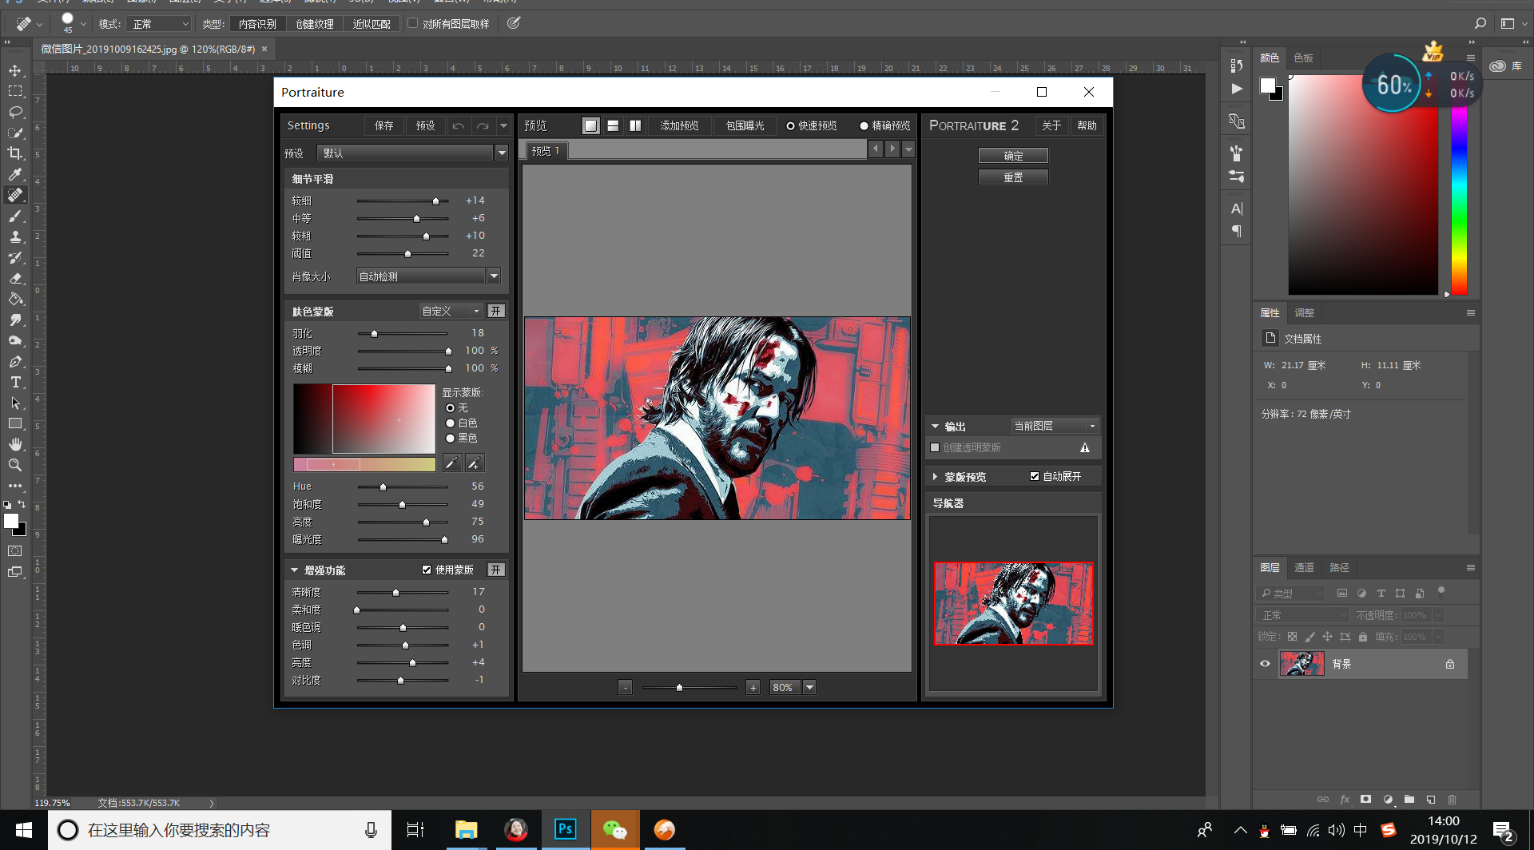The height and width of the screenshot is (850, 1534).
Task: Click the undo arrow in Portraiture settings
Action: click(x=458, y=125)
